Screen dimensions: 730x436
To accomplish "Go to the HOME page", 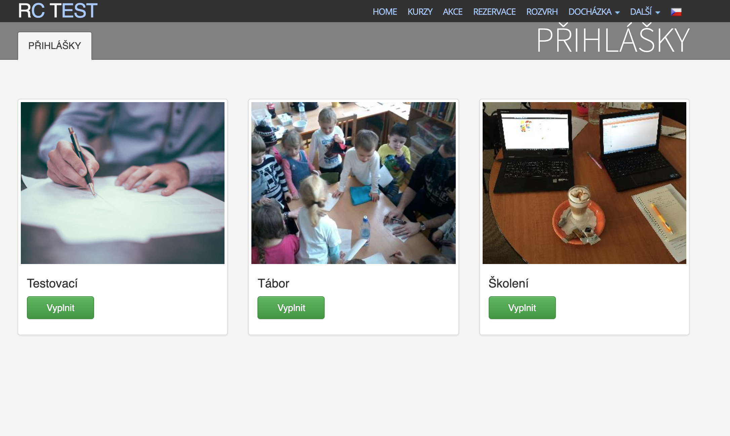I will point(385,12).
